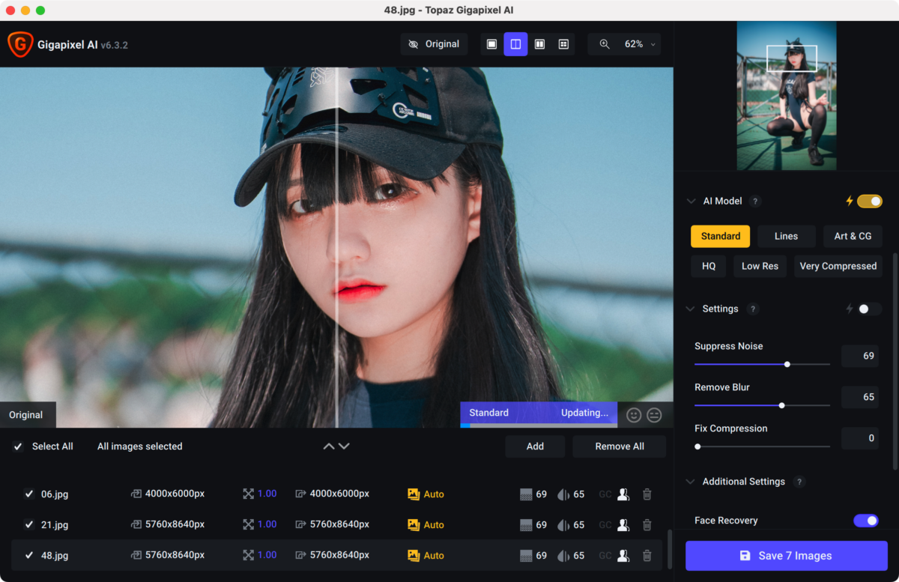Edit Fix Compression value field 0
This screenshot has height=582, width=899.
point(860,438)
